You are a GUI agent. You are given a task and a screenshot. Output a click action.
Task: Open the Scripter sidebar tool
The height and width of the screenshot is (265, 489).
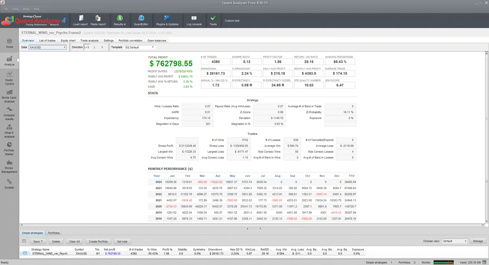(9, 184)
